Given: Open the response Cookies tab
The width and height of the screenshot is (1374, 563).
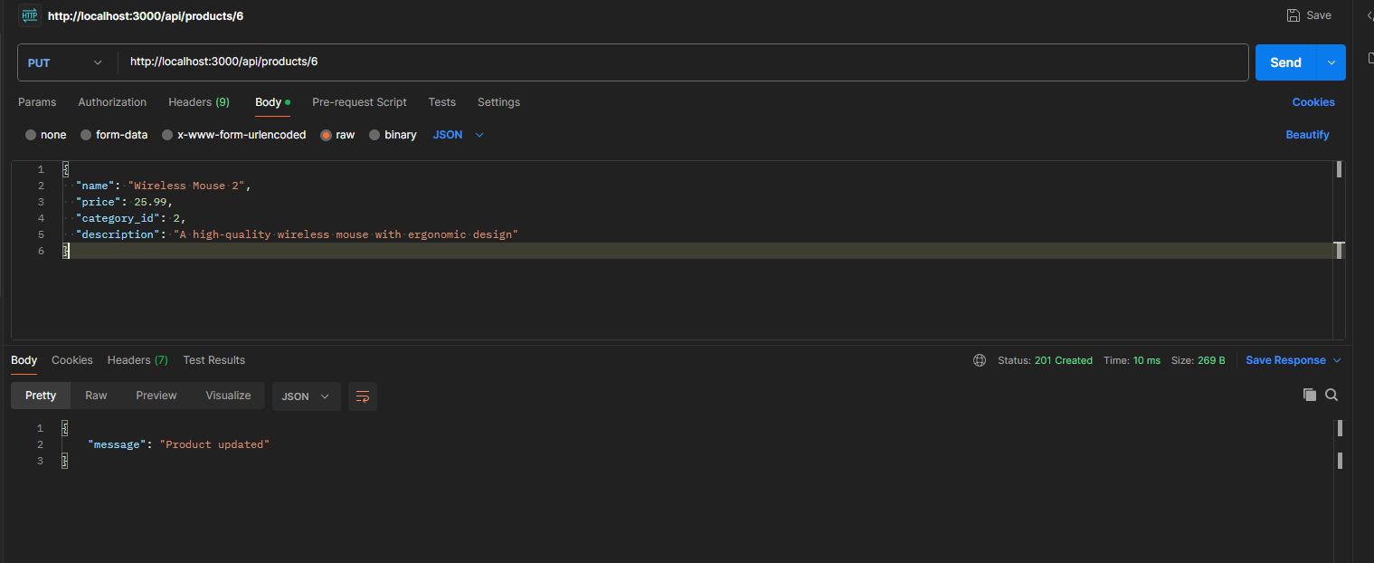Looking at the screenshot, I should pyautogui.click(x=72, y=360).
